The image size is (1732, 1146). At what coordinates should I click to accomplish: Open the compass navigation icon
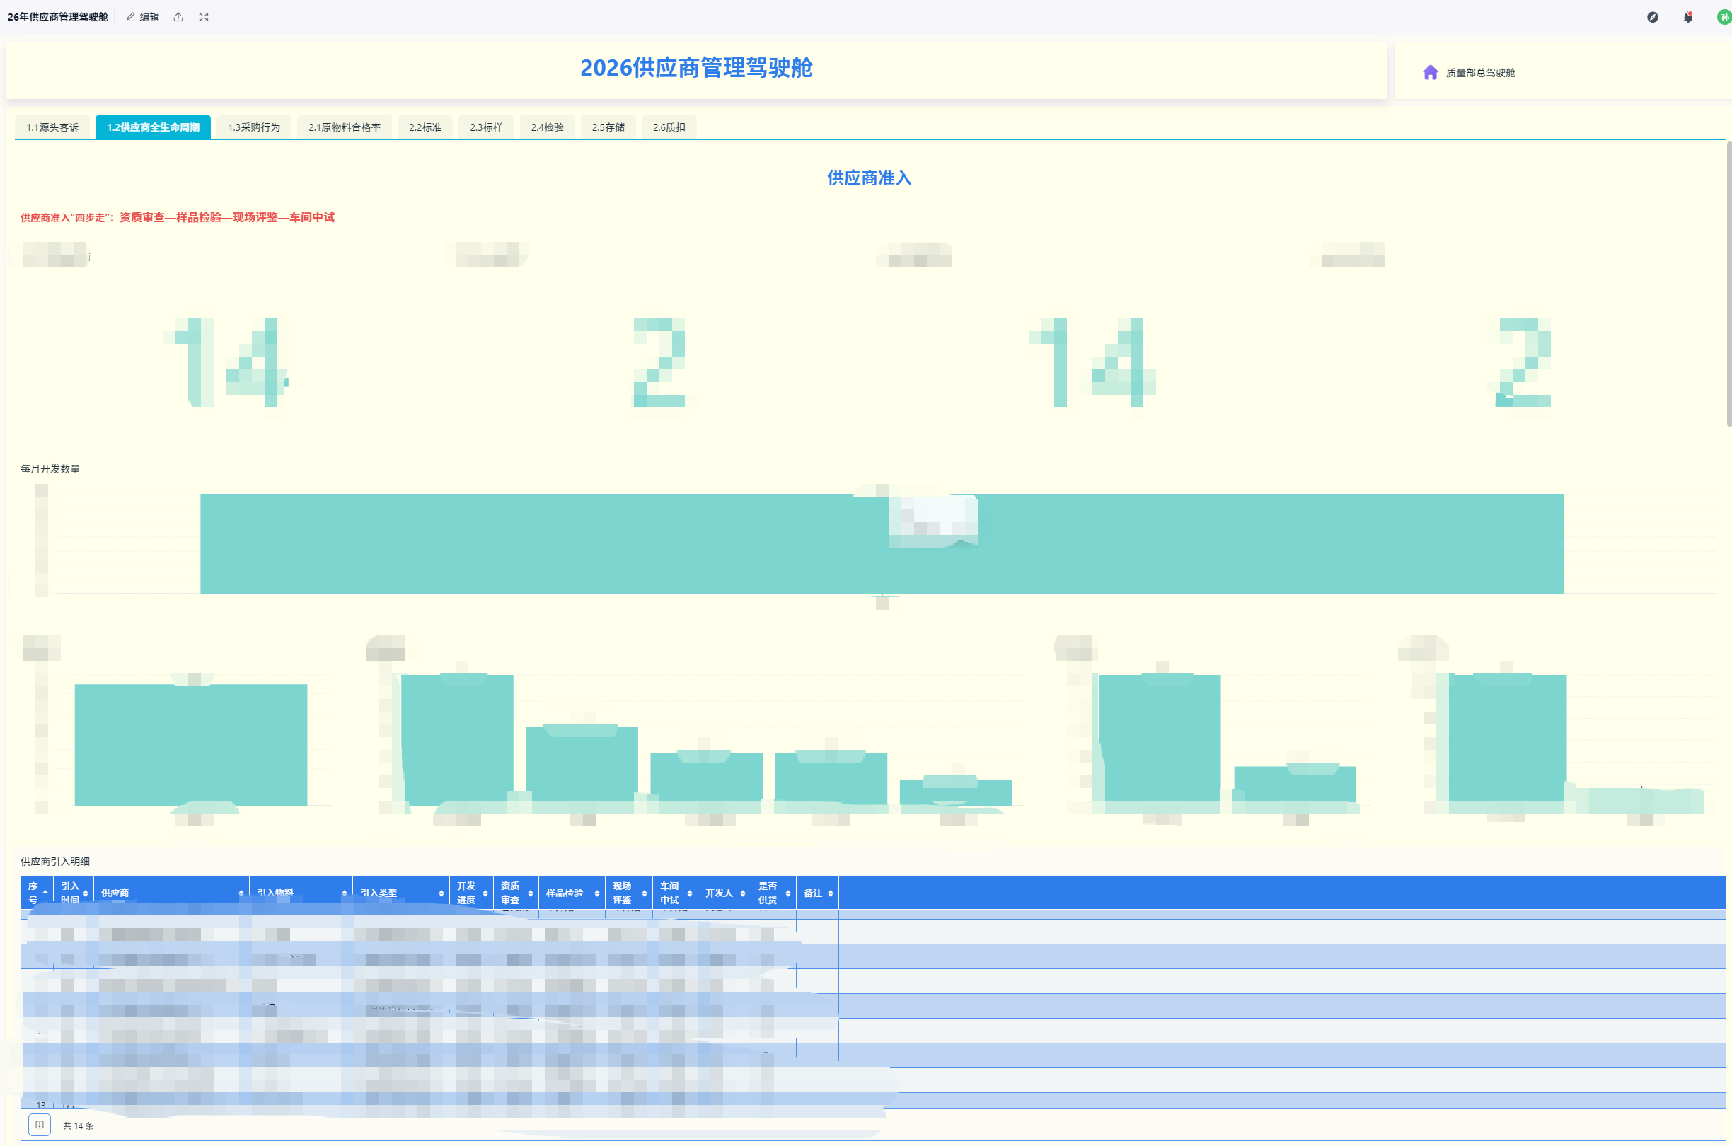(1652, 17)
